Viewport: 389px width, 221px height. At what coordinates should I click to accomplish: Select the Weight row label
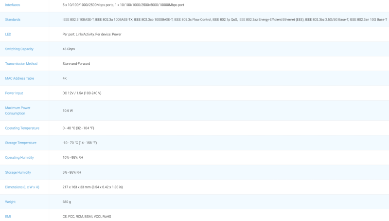tap(10, 202)
